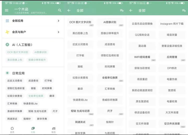Screen dimensions: 188x135
Task: Open 修改设备名称 tile
Action: (x=142, y=113)
